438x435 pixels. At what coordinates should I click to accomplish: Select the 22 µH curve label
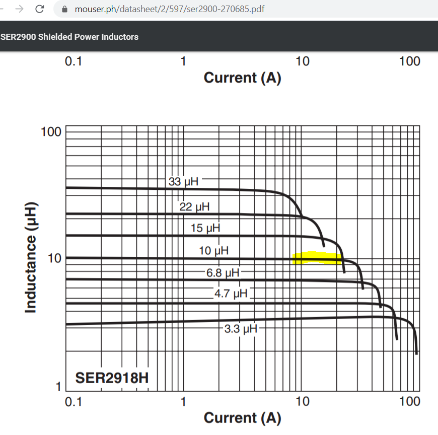[x=194, y=207]
